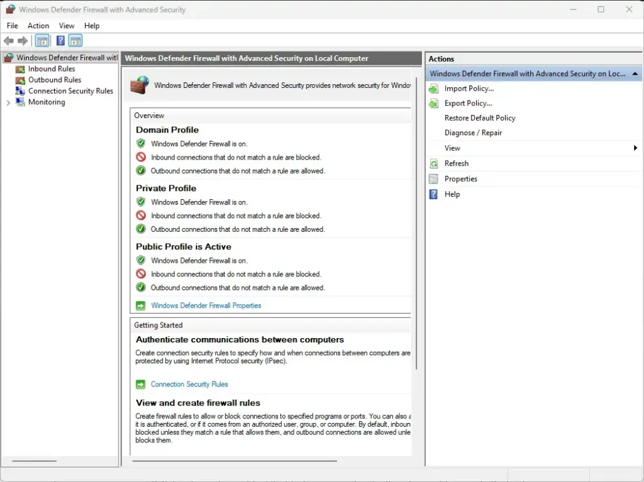
Task: Click the Properties icon in Actions pane
Action: 434,179
